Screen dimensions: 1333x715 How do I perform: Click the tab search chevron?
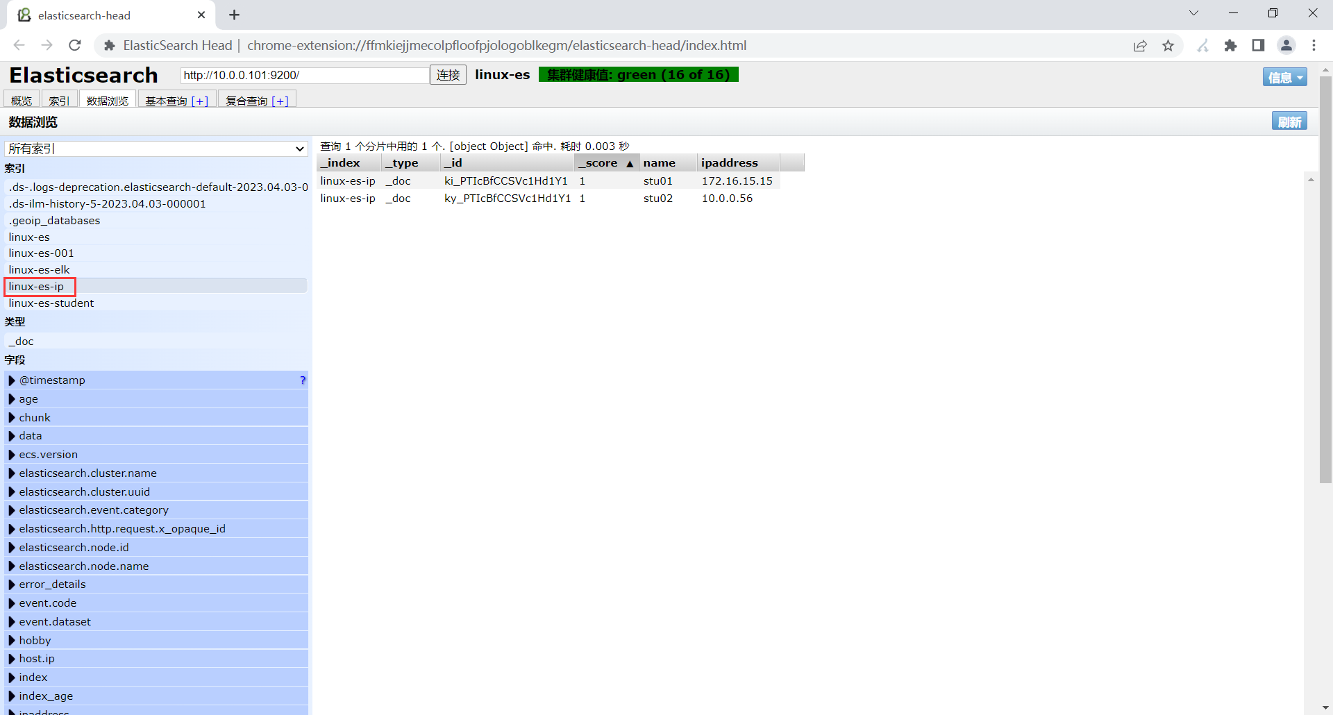click(1194, 13)
